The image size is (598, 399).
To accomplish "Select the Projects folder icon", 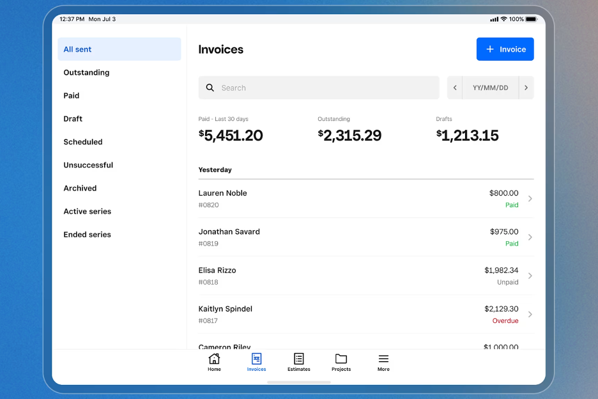I will tap(341, 359).
